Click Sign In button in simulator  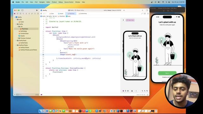click(167, 73)
